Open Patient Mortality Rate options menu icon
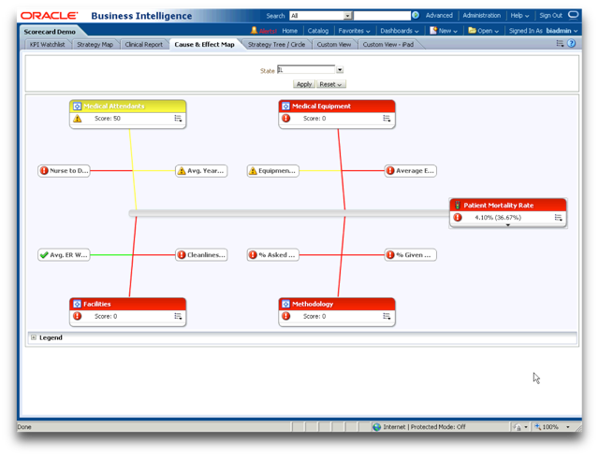599x457 pixels. (558, 218)
